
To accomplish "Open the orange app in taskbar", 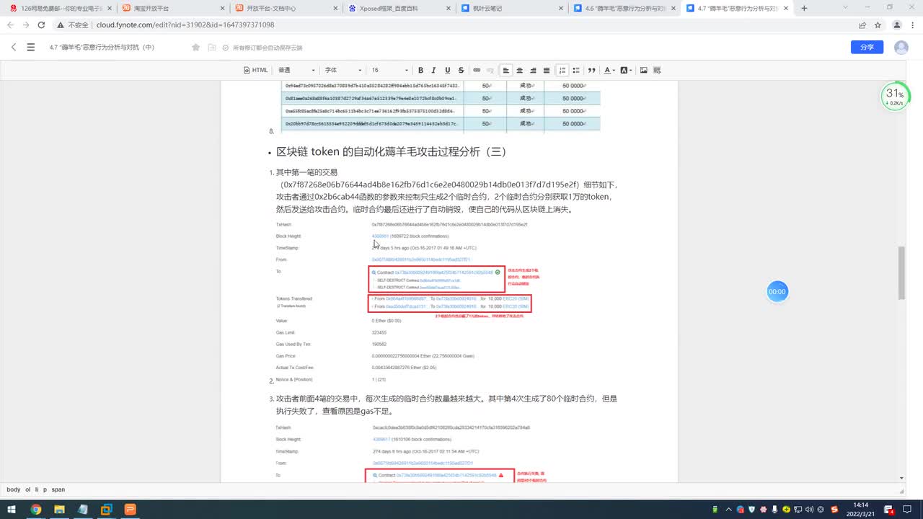I will tap(131, 510).
